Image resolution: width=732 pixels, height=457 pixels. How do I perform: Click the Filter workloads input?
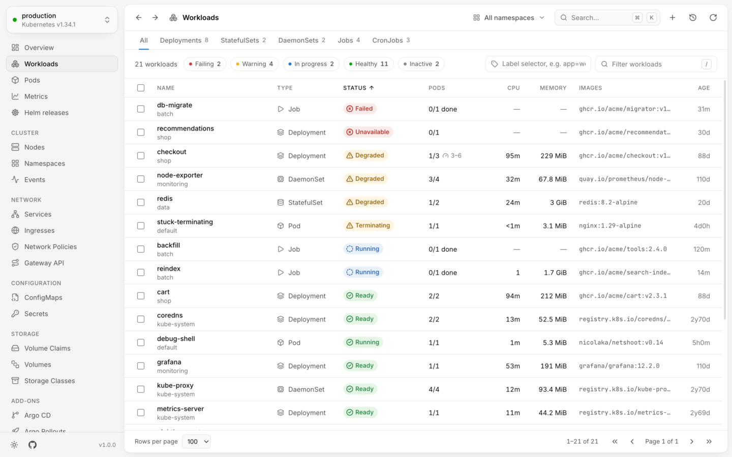pos(656,64)
